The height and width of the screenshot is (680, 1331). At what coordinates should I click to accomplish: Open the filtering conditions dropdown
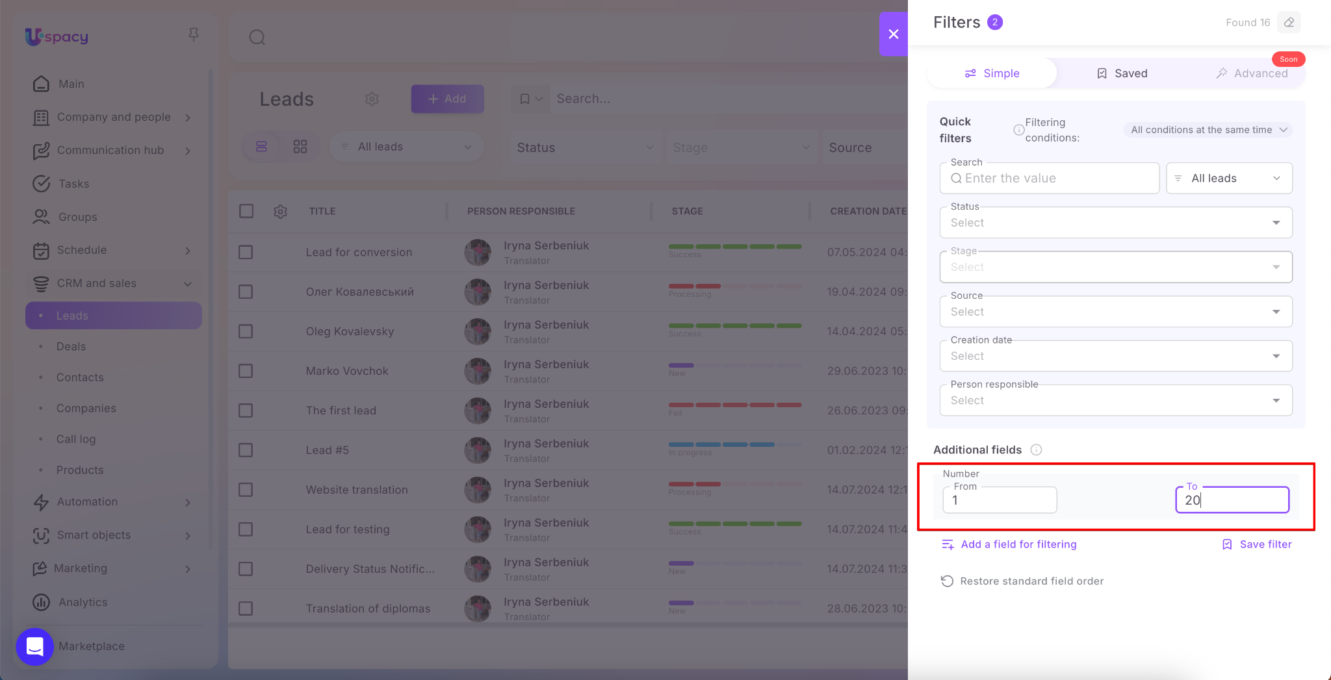[x=1208, y=130]
